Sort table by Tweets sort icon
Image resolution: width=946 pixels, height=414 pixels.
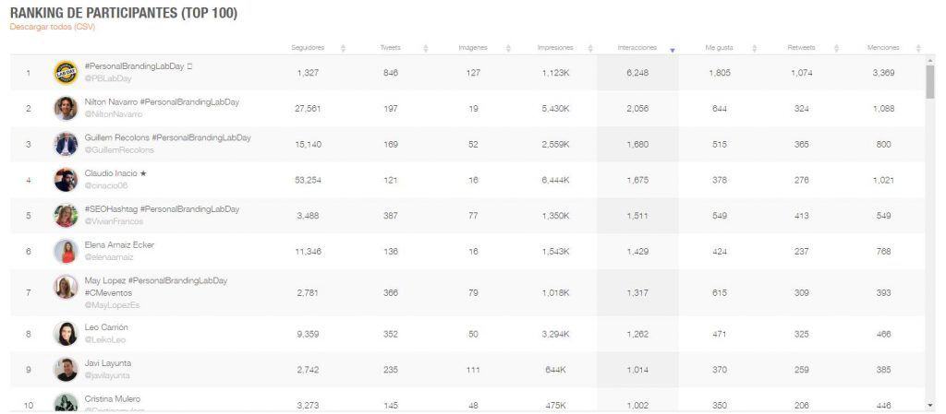point(425,48)
